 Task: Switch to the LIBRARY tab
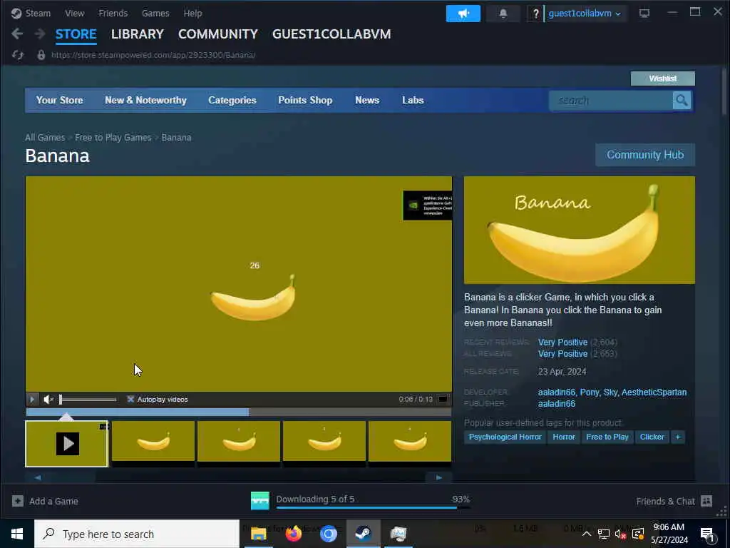coord(138,34)
